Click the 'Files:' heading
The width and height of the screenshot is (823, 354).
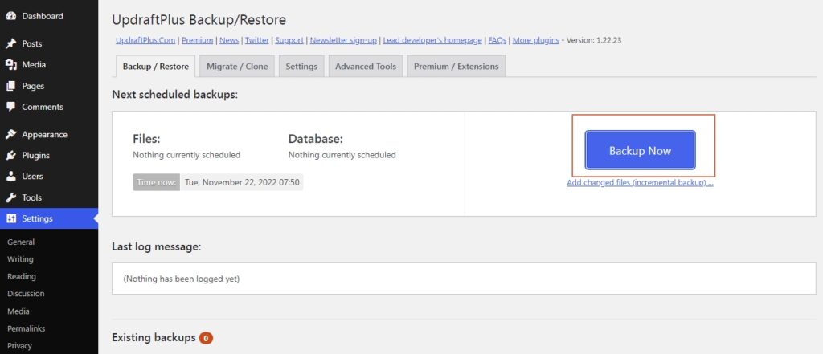click(x=146, y=139)
